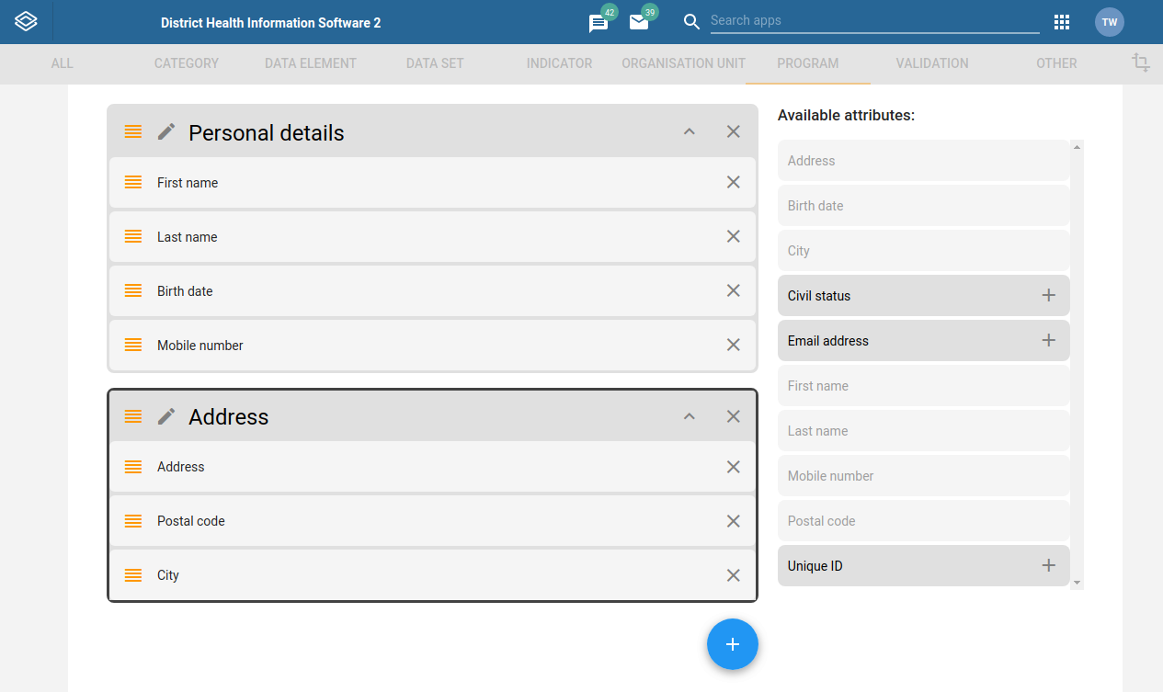Remove Mobile number from Personal details
This screenshot has width=1163, height=692.
[733, 345]
